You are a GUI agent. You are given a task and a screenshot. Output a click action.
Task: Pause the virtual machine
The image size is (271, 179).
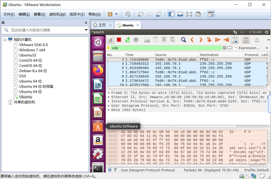click(x=110, y=14)
